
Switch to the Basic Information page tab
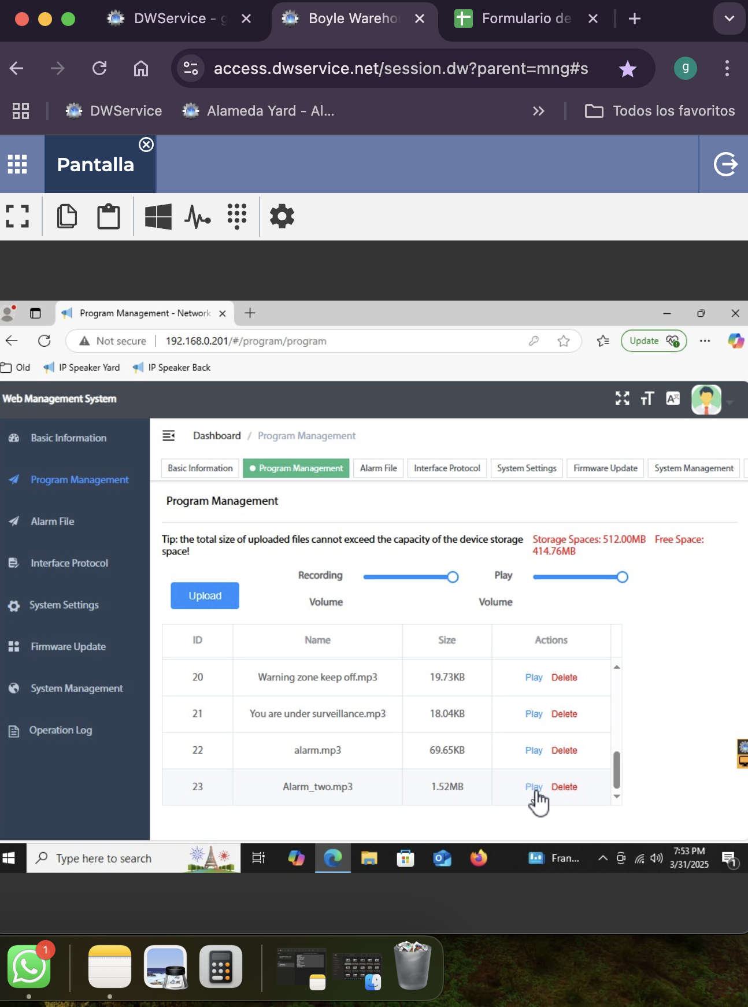[200, 468]
